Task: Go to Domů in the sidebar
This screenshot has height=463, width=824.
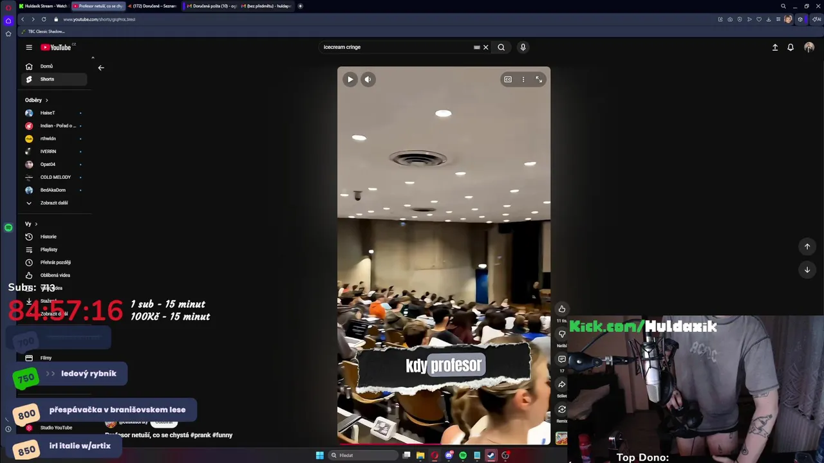Action: [x=54, y=66]
